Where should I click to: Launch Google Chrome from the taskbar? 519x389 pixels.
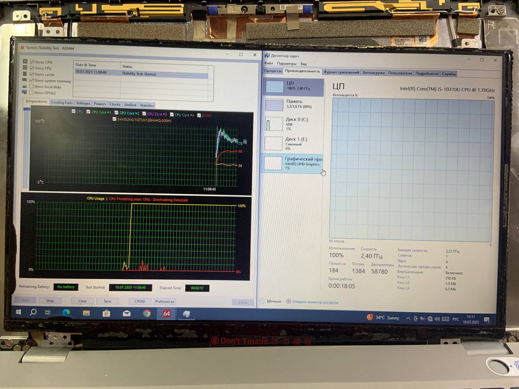[147, 313]
